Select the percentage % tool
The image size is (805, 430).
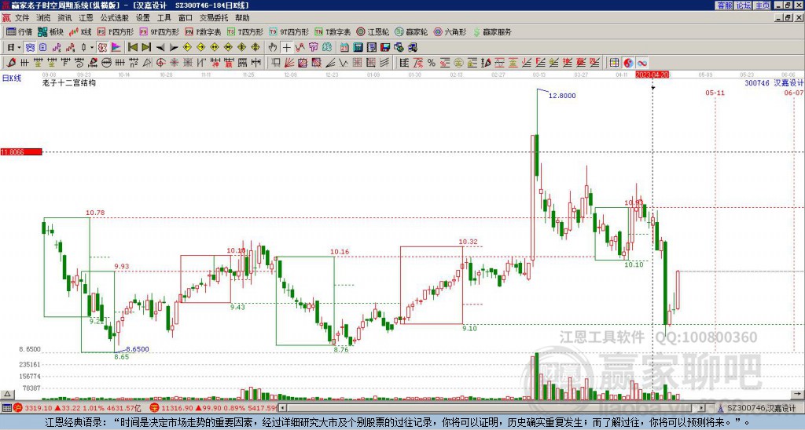pos(432,63)
